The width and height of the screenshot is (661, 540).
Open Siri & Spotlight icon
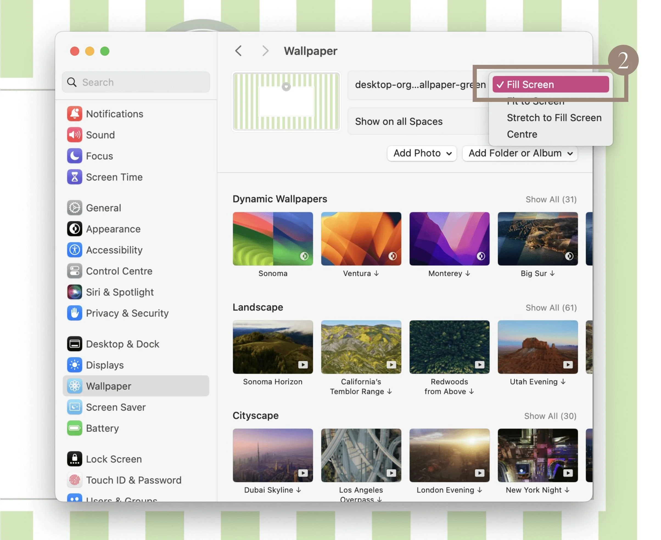pyautogui.click(x=74, y=292)
